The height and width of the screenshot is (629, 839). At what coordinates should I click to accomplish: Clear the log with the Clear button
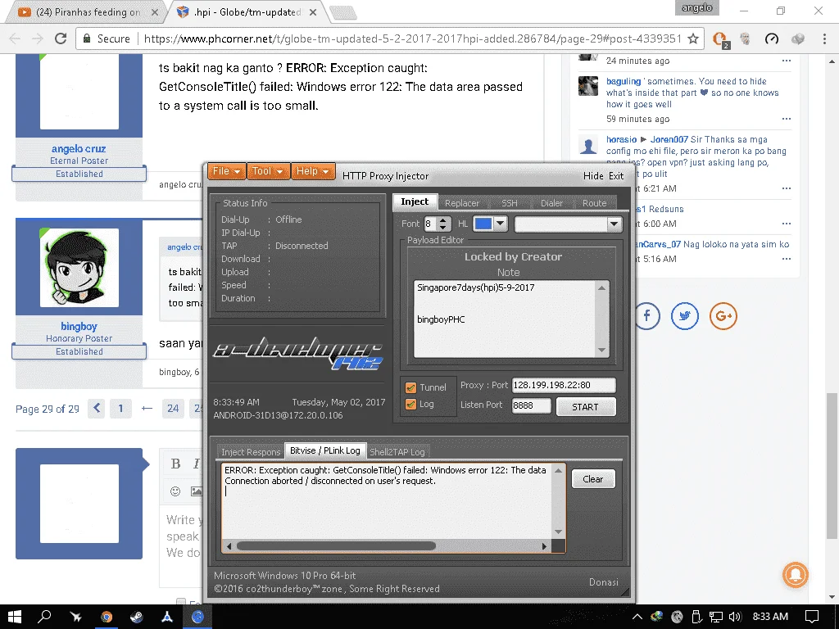(593, 479)
